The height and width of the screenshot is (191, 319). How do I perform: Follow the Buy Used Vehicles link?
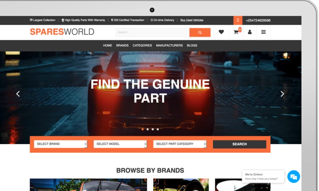(192, 20)
